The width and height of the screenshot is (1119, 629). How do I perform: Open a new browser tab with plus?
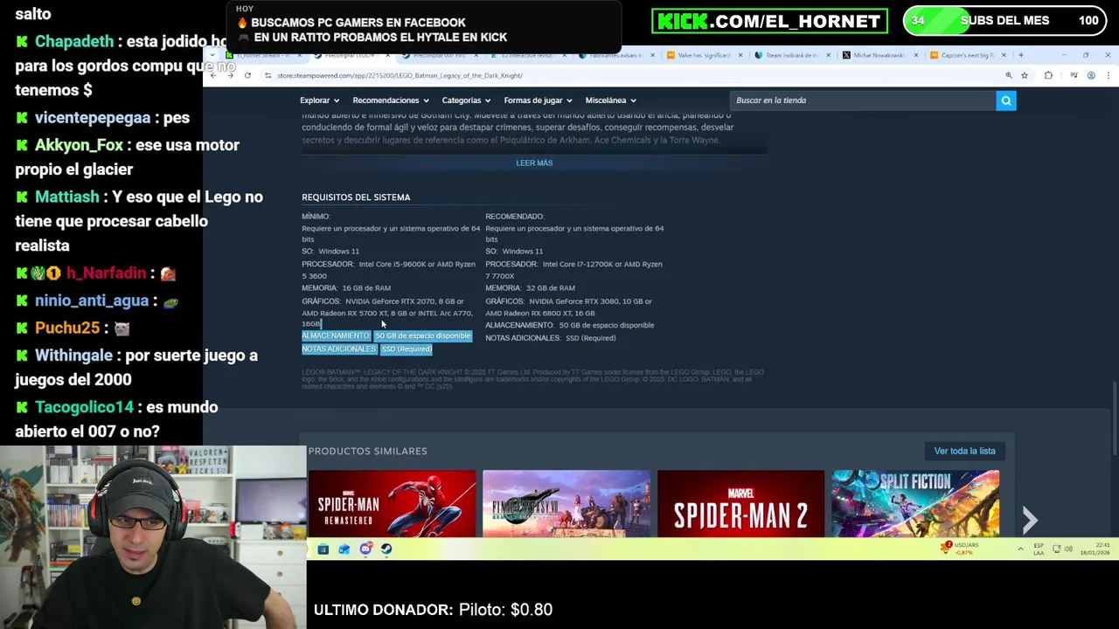click(x=1020, y=55)
